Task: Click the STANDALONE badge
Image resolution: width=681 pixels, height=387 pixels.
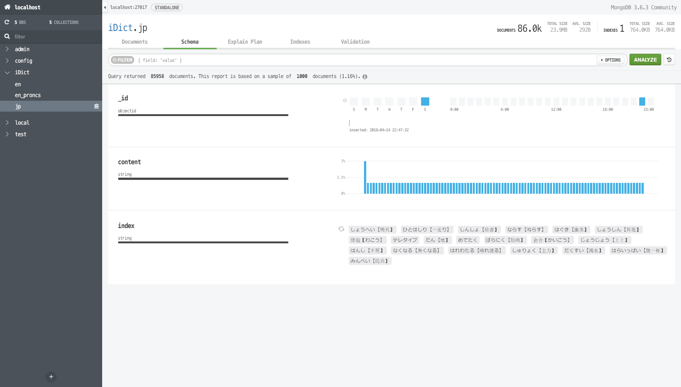Action: click(x=167, y=7)
